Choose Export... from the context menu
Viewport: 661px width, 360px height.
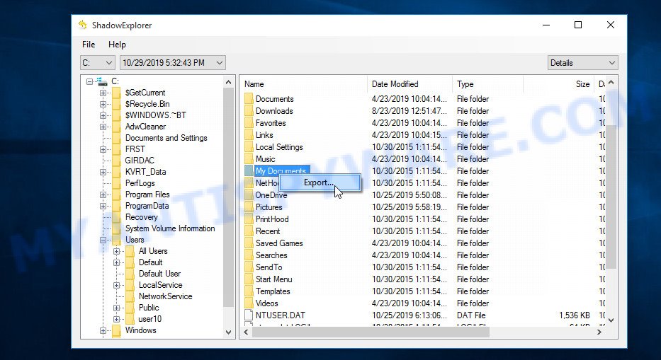coord(320,182)
